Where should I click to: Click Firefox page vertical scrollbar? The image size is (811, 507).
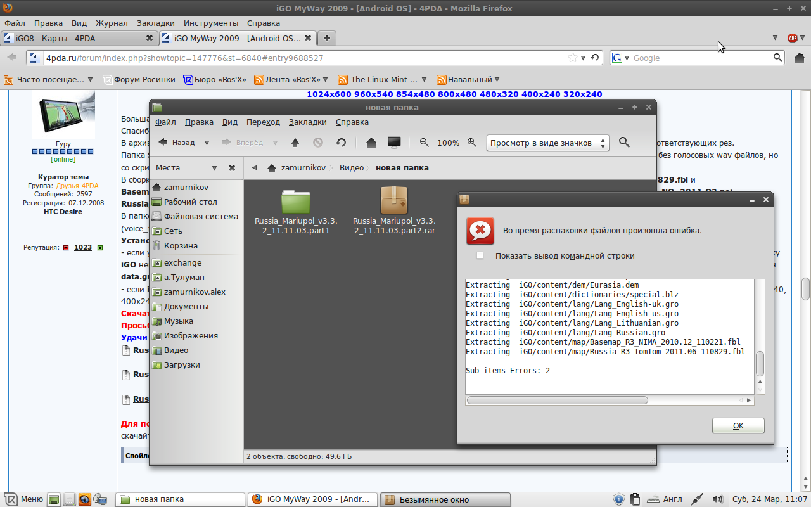[x=805, y=289]
